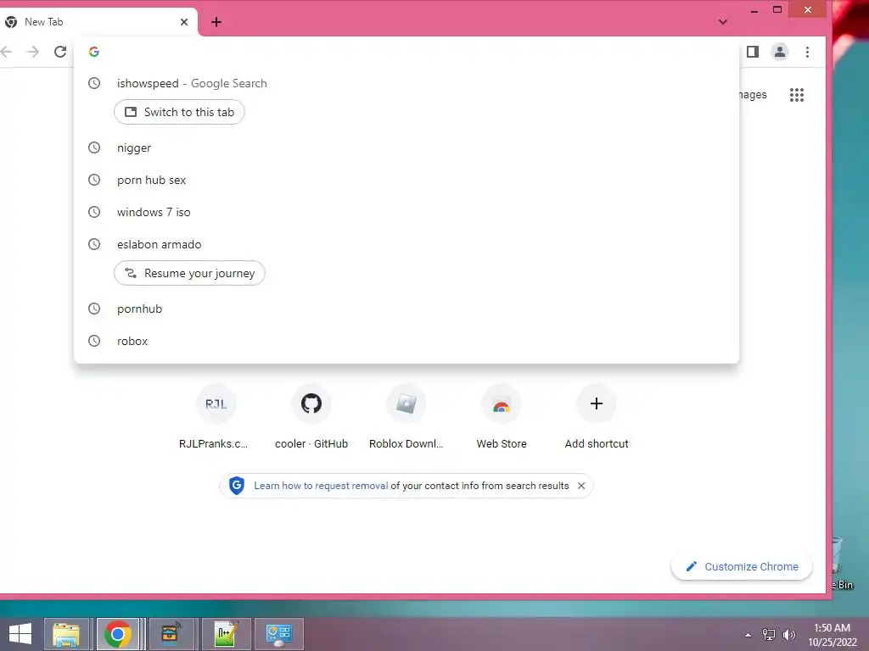Open Chrome's three-dot menu

click(808, 52)
